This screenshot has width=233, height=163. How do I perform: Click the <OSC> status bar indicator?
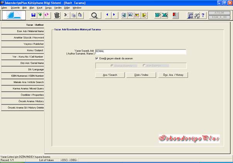click(64, 160)
